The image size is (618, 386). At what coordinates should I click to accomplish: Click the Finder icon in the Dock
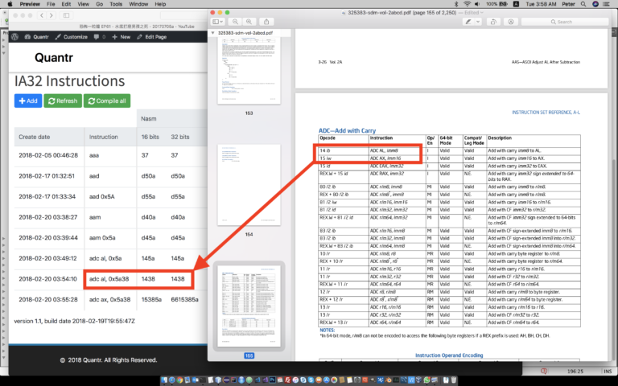pyautogui.click(x=164, y=380)
